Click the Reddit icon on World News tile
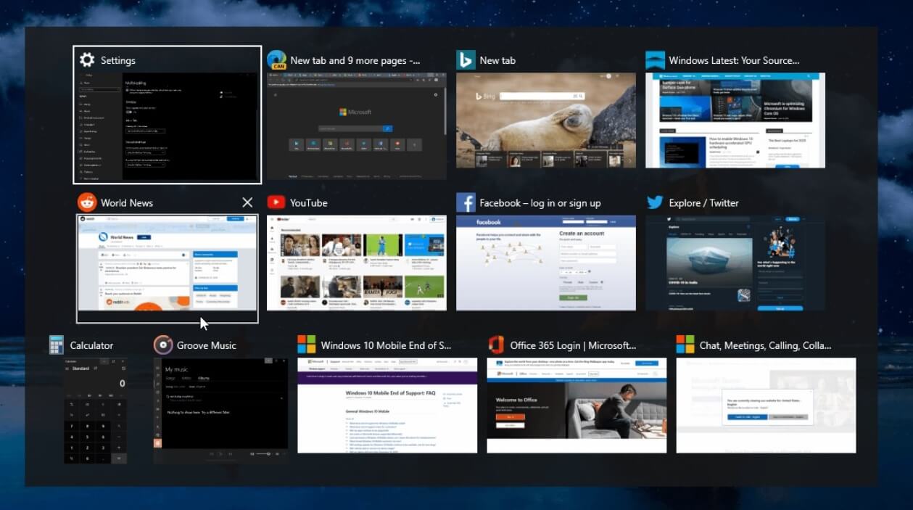The height and width of the screenshot is (510, 913). click(x=87, y=202)
